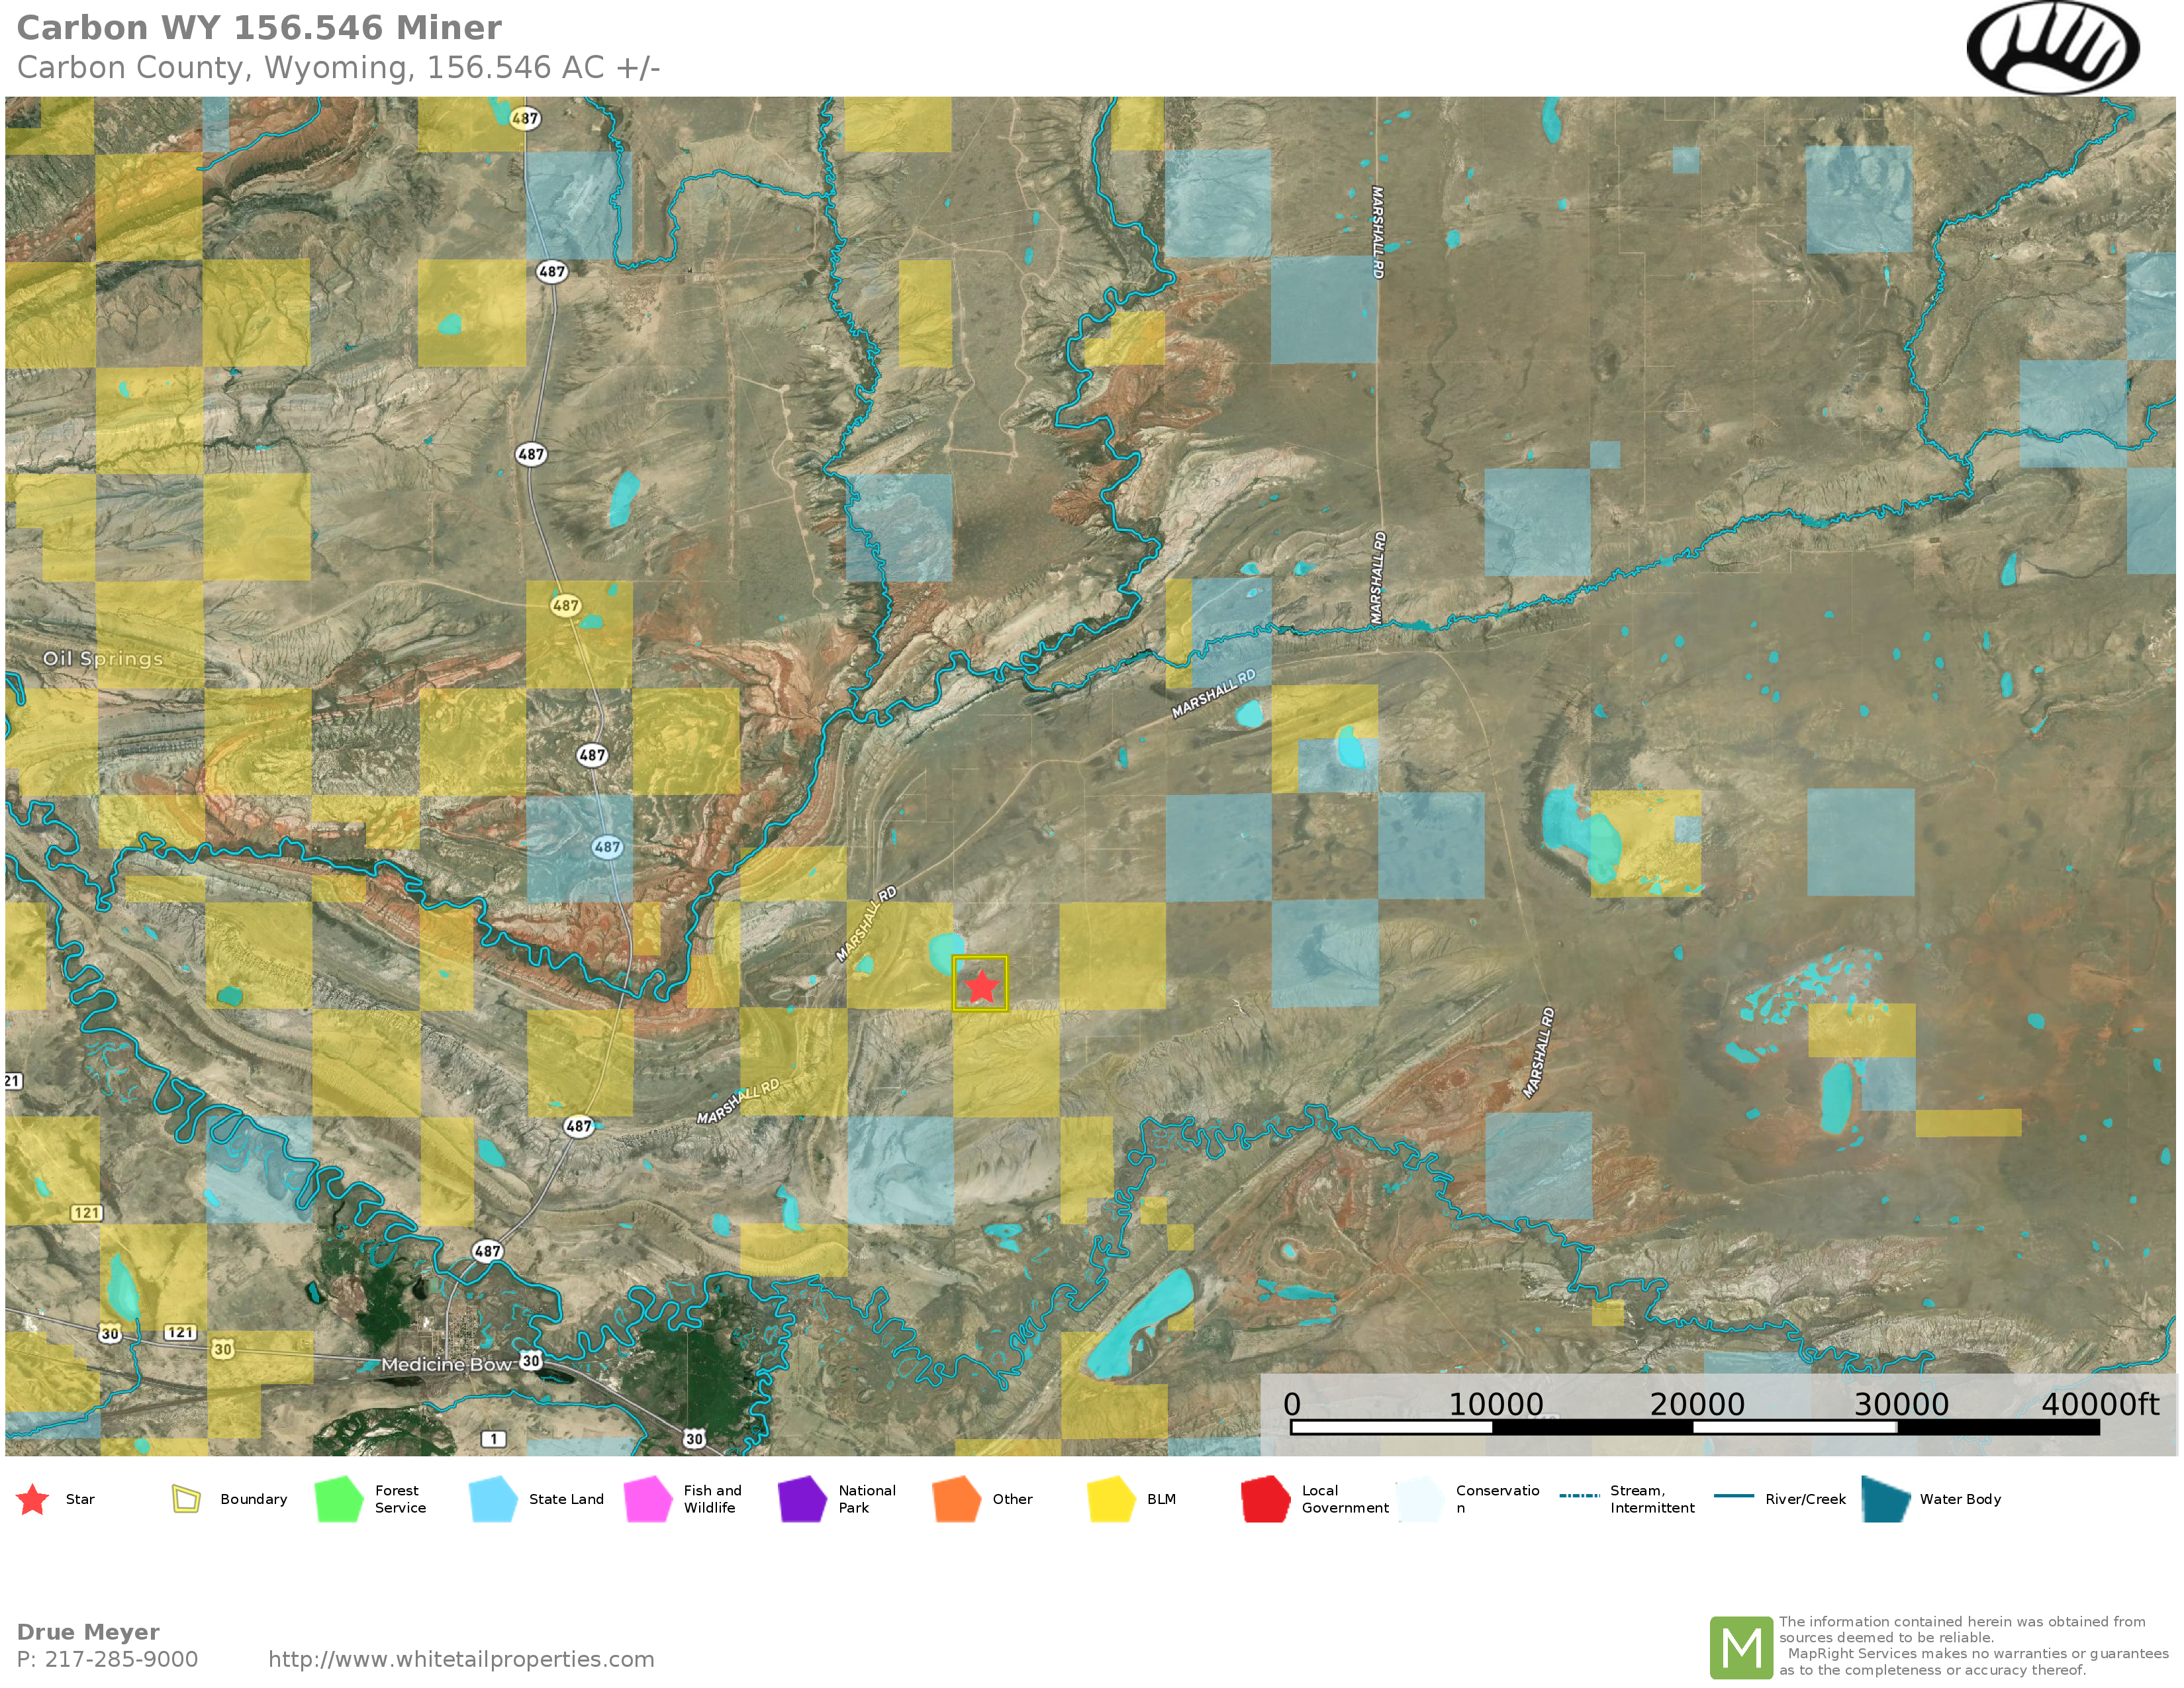Click the yellow BLM legend swatch
The height and width of the screenshot is (1688, 2184).
click(1111, 1499)
